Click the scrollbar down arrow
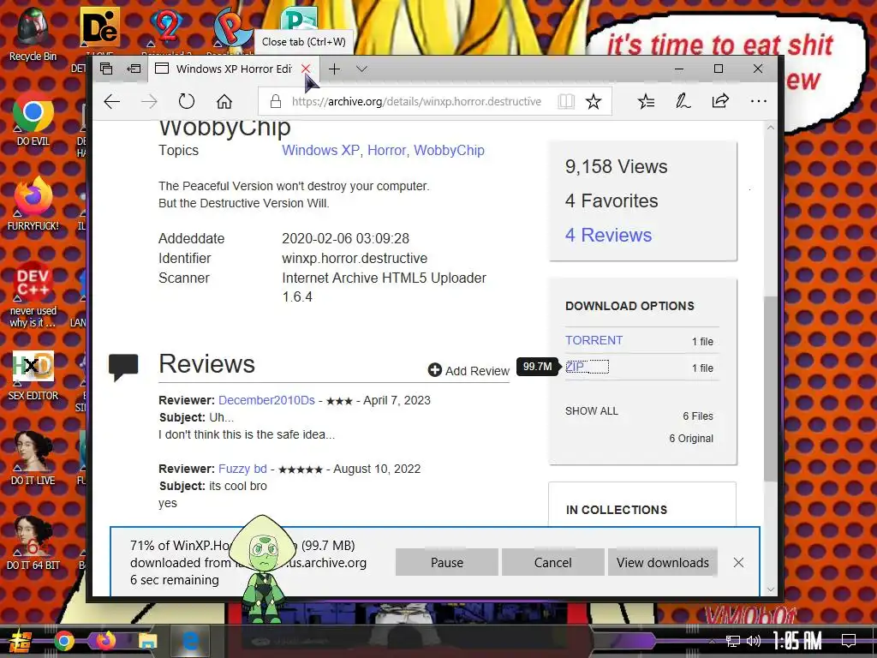877x658 pixels. [771, 589]
